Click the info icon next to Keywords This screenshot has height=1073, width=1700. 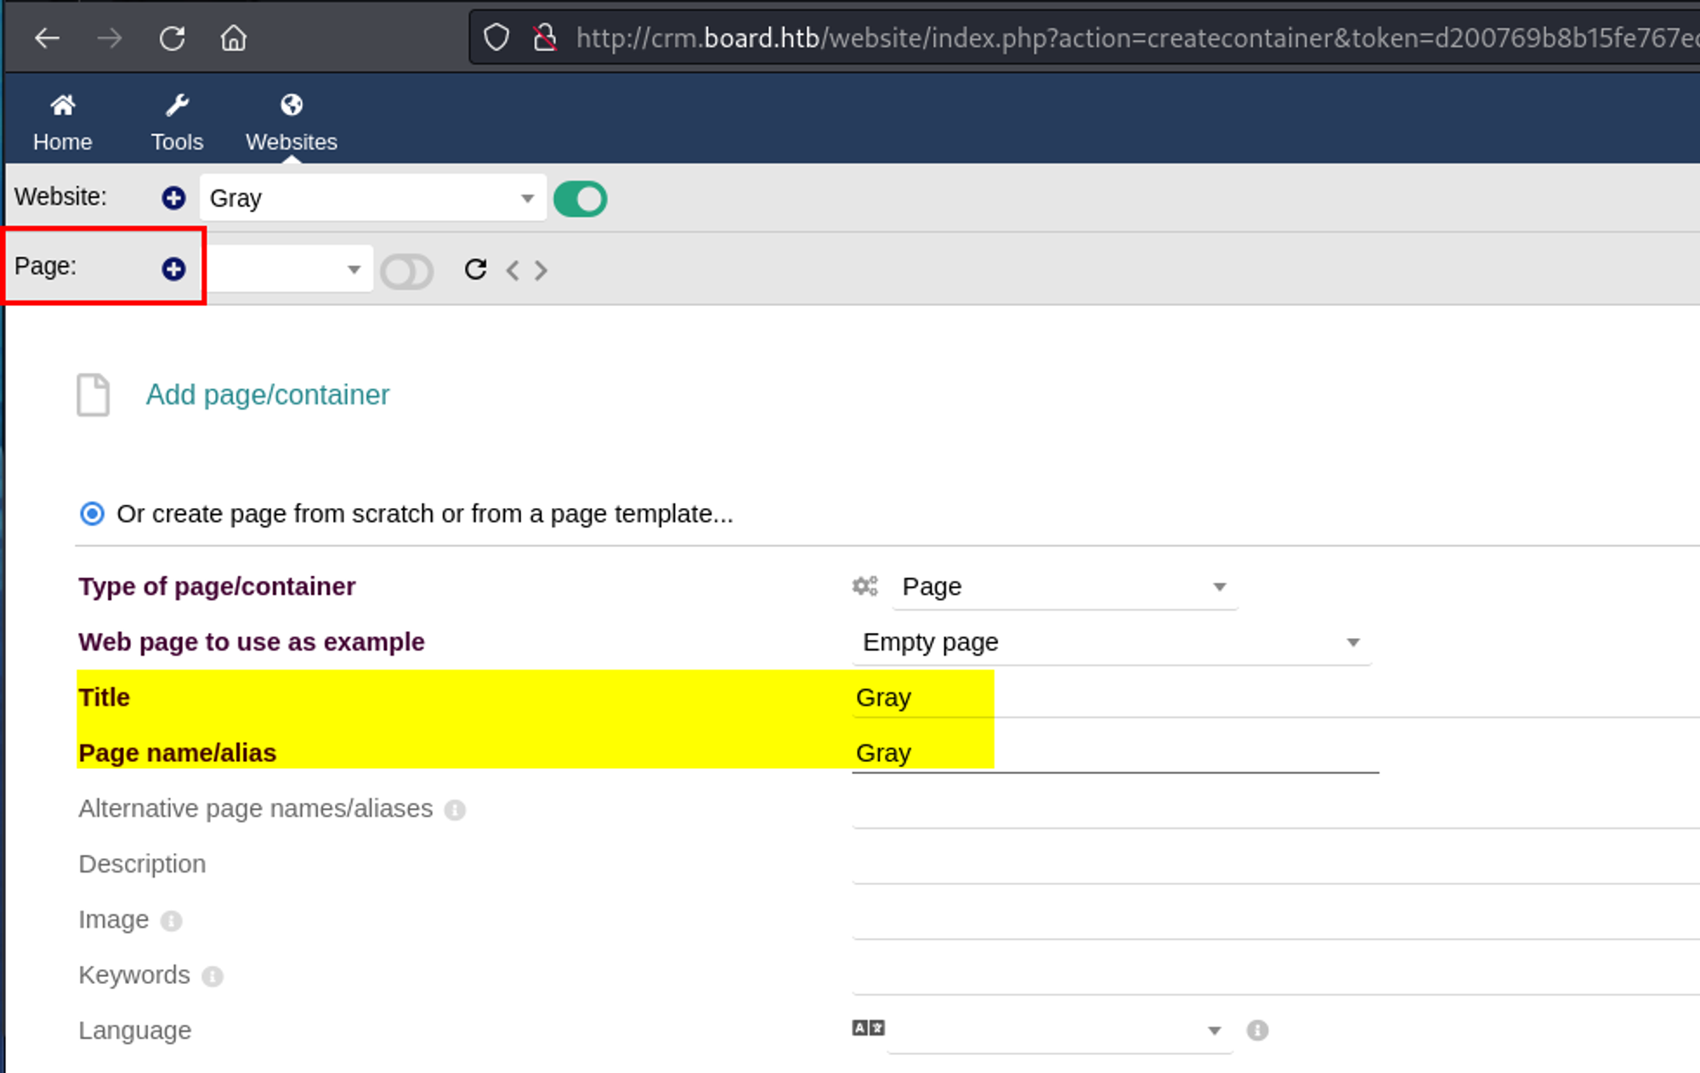click(212, 976)
